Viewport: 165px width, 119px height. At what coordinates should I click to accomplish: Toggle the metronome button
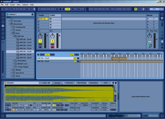tap(26, 9)
